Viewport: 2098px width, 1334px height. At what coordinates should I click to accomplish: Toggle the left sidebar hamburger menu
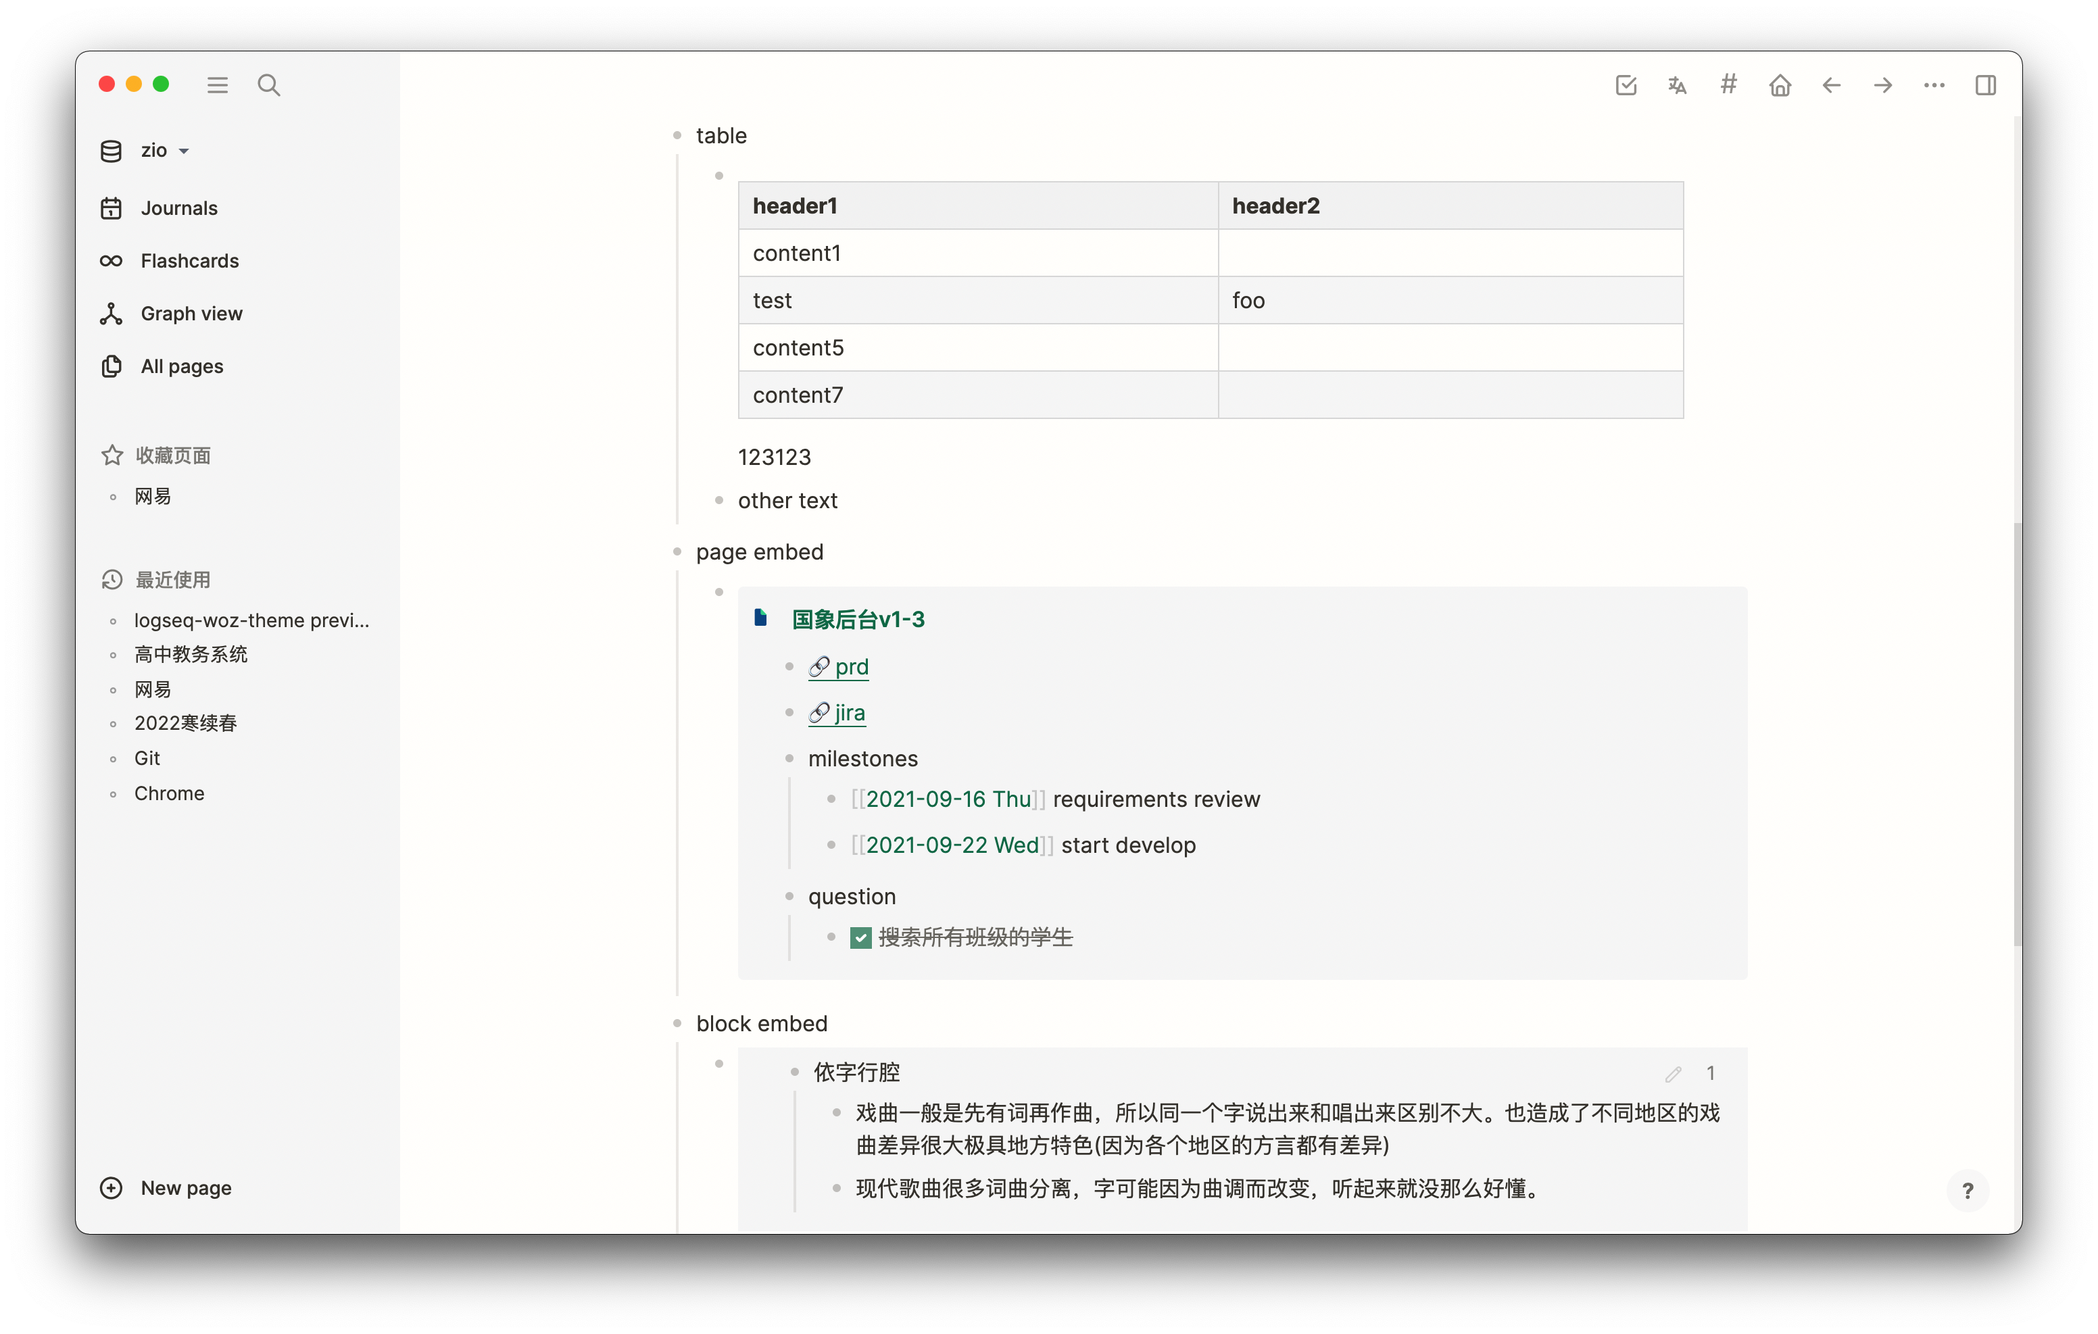coord(217,84)
